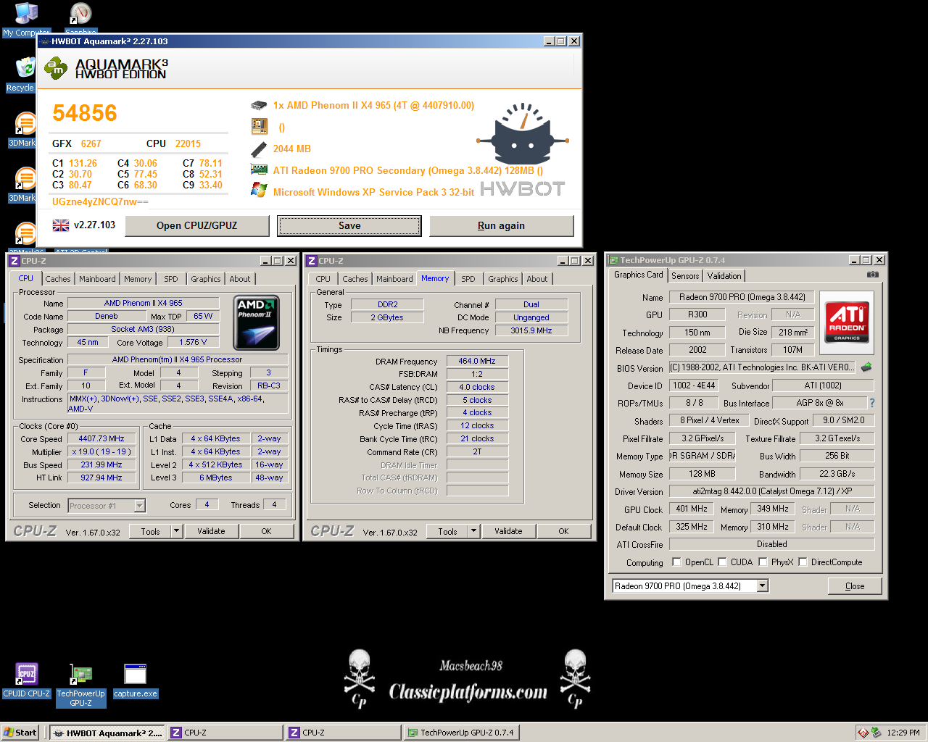Expand the GPU selection dropdown in GPU-Z
Viewport: 928px width, 742px height.
click(x=762, y=585)
